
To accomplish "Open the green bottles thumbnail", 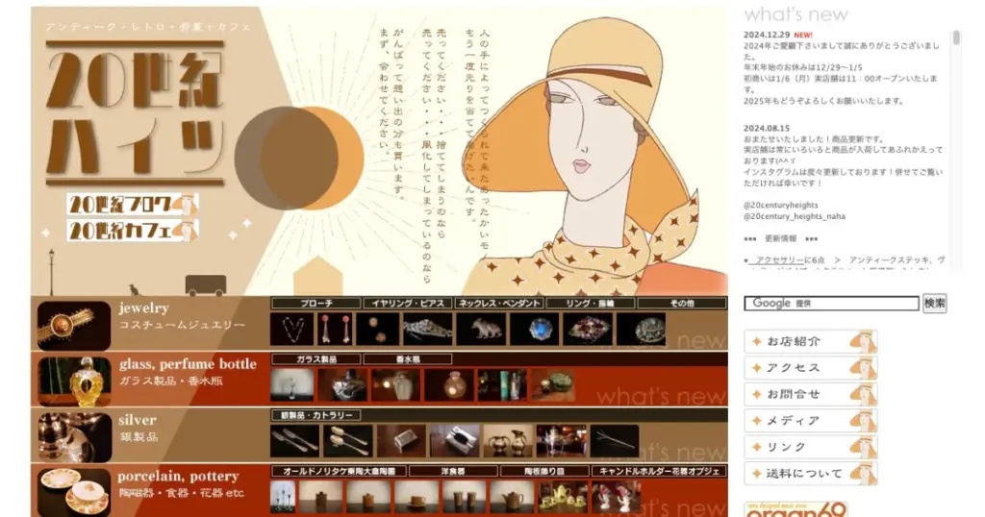I will [502, 384].
